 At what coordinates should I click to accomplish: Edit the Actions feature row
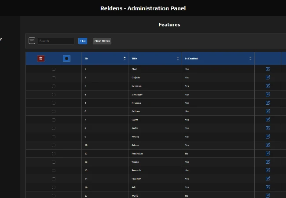click(x=268, y=111)
